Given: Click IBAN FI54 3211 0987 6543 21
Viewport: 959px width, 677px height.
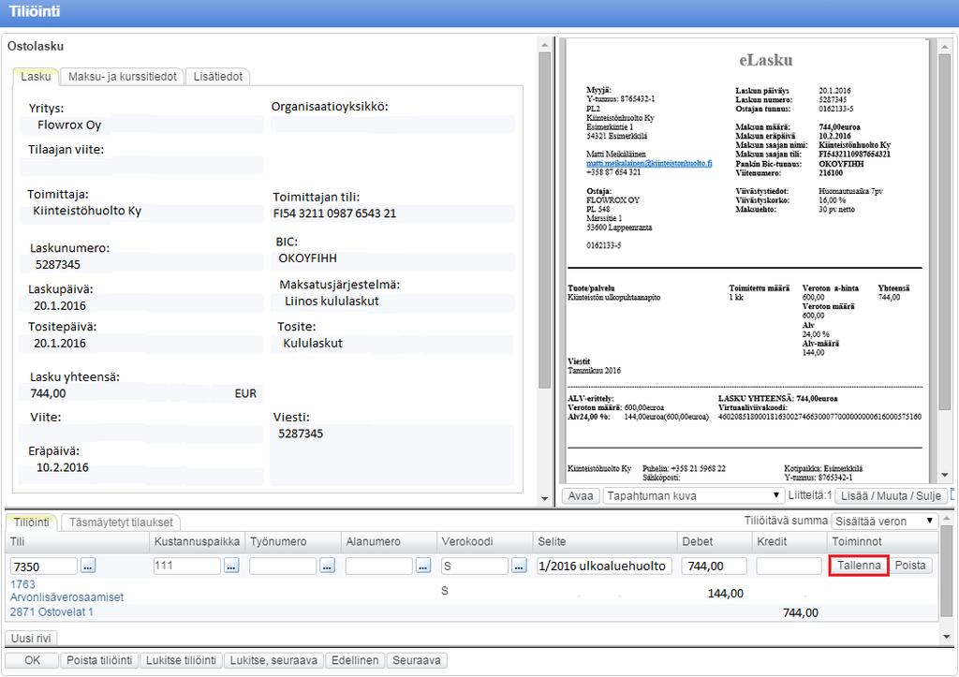Looking at the screenshot, I should coord(334,213).
